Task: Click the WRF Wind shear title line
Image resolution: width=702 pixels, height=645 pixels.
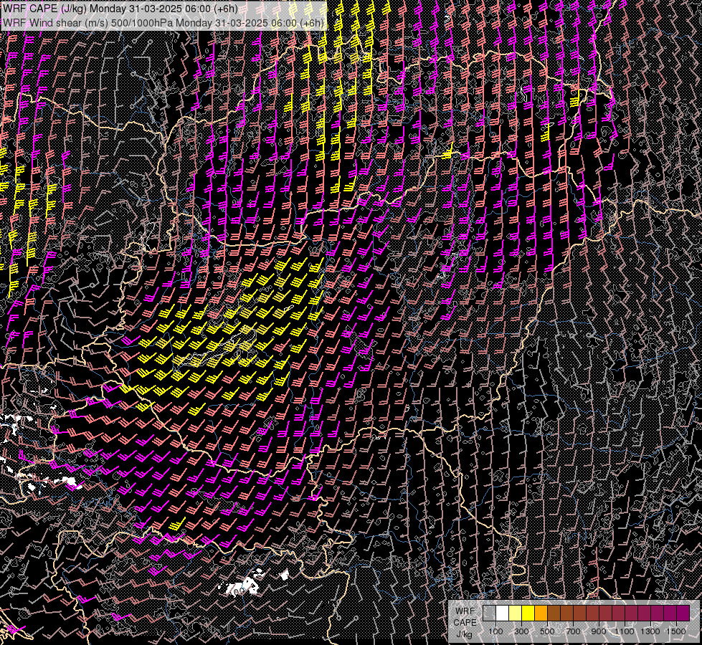Action: pyautogui.click(x=163, y=23)
